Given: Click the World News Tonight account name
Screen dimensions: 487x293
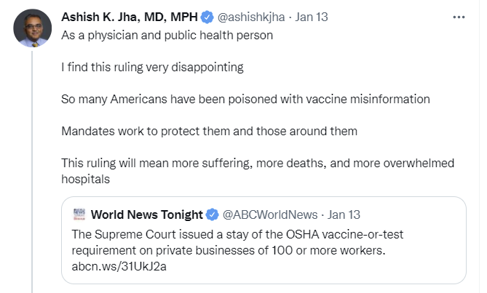Looking at the screenshot, I should pyautogui.click(x=146, y=214).
